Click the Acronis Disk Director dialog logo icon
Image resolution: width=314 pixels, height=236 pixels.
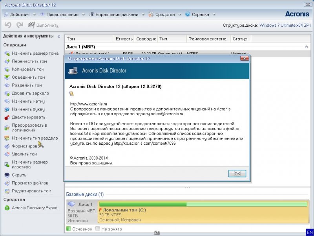click(x=73, y=71)
